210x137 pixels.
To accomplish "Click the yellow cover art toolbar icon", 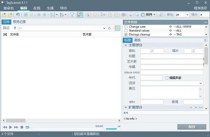I will [x=95, y=15].
